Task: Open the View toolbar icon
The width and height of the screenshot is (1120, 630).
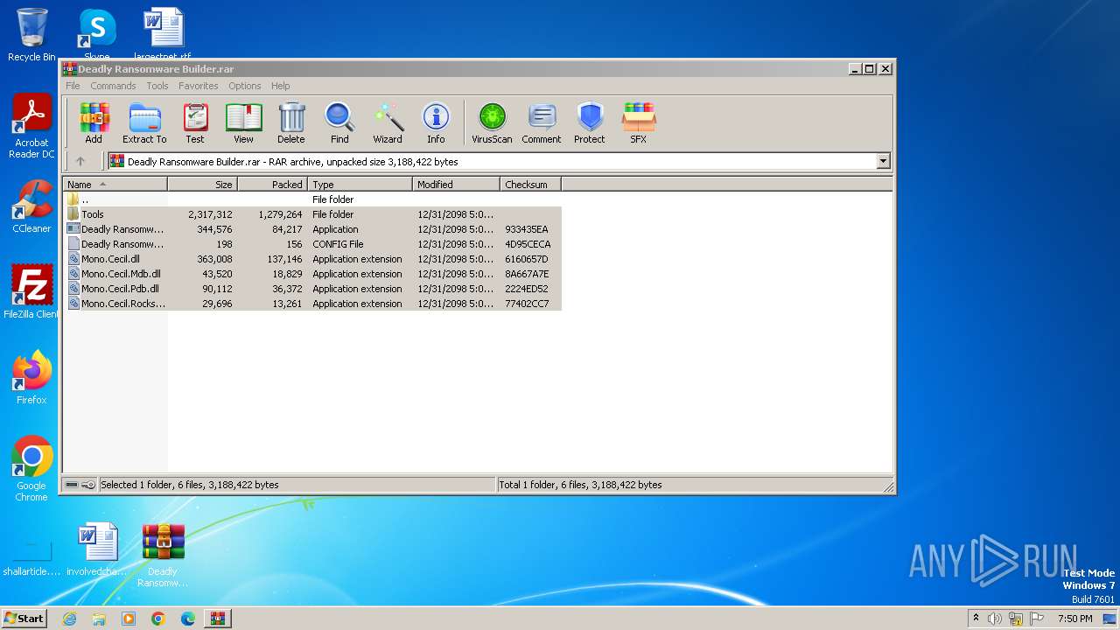Action: [243, 122]
